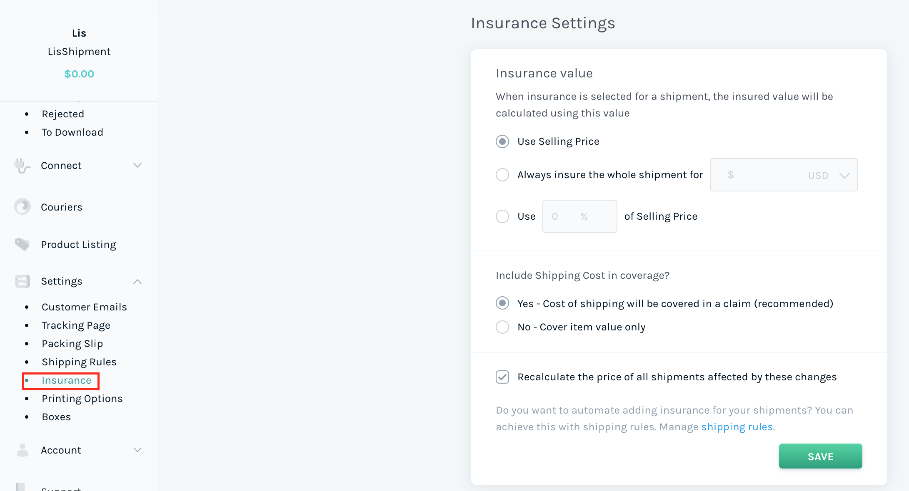
Task: Toggle the Recalculate price of shipments checkbox
Action: pyautogui.click(x=502, y=377)
